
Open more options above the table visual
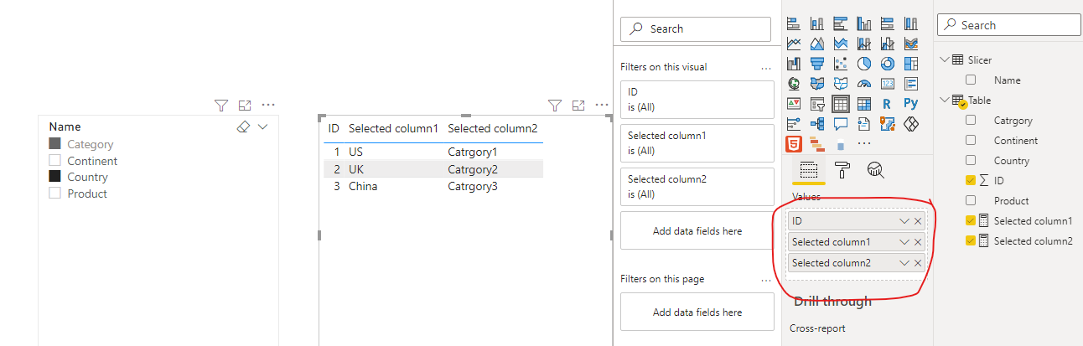tap(602, 105)
